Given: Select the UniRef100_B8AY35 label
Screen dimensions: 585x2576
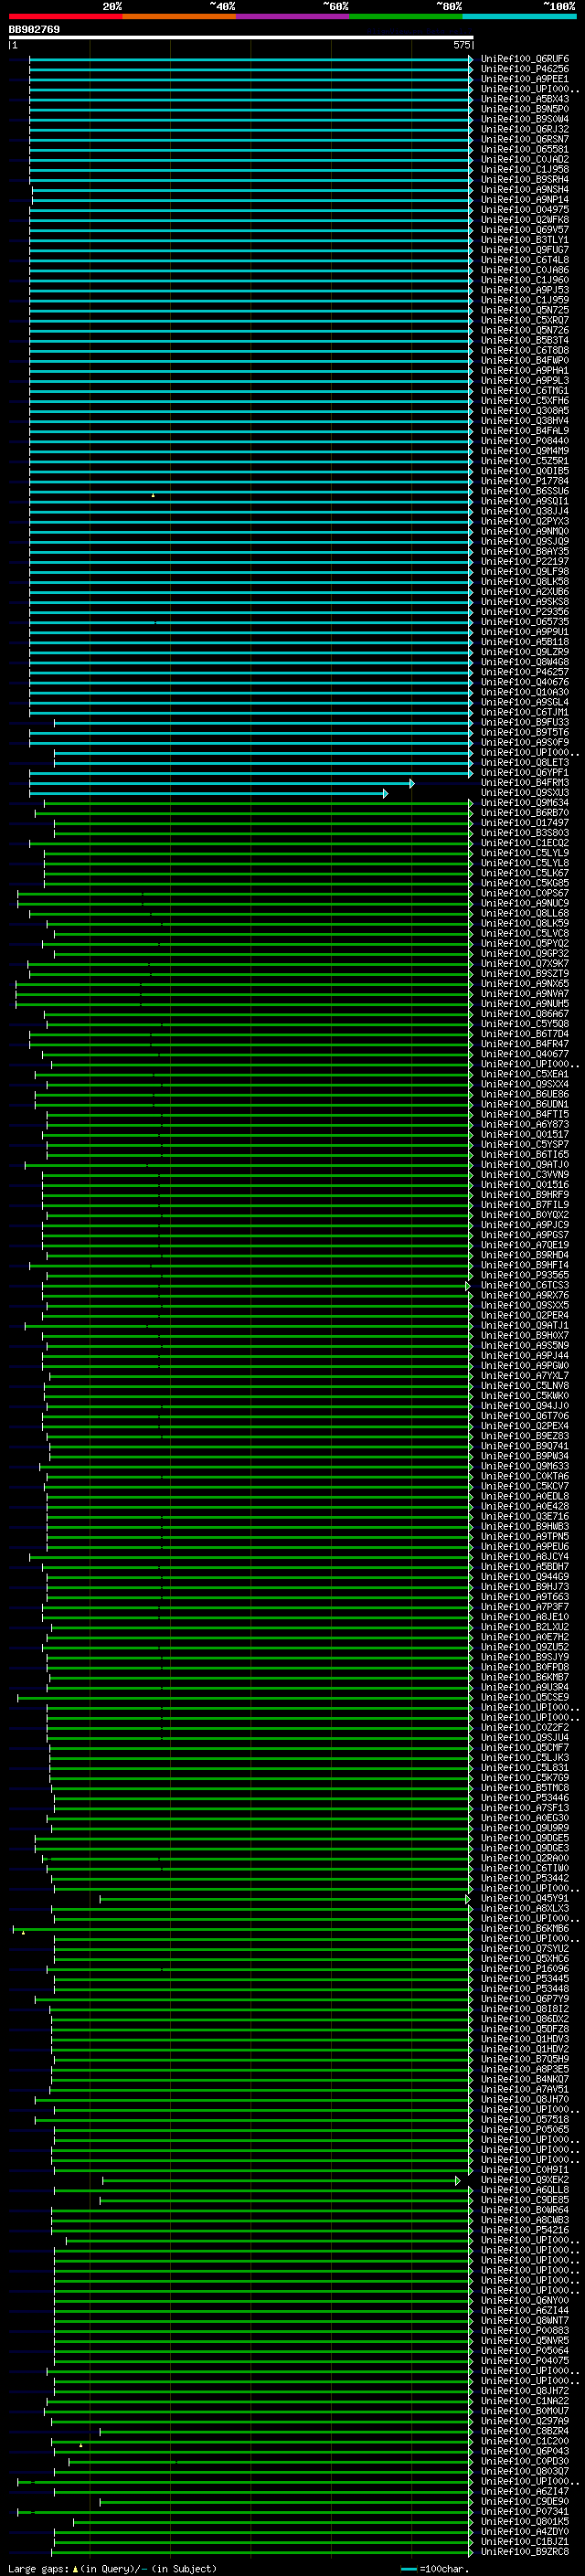Looking at the screenshot, I should tap(525, 551).
